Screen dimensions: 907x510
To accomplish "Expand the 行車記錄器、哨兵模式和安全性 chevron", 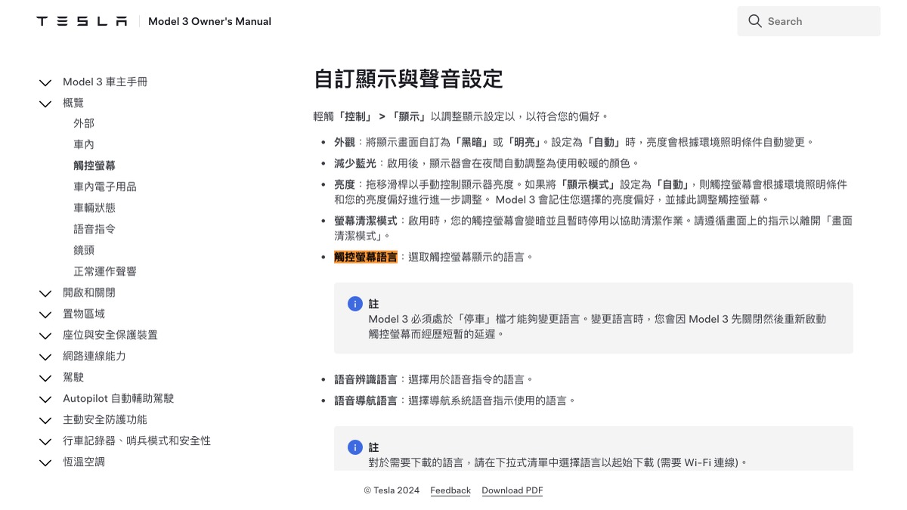I will 45,441.
